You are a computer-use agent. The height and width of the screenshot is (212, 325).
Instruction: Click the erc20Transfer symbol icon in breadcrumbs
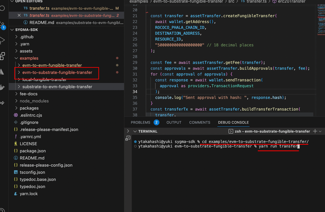pos(274,1)
